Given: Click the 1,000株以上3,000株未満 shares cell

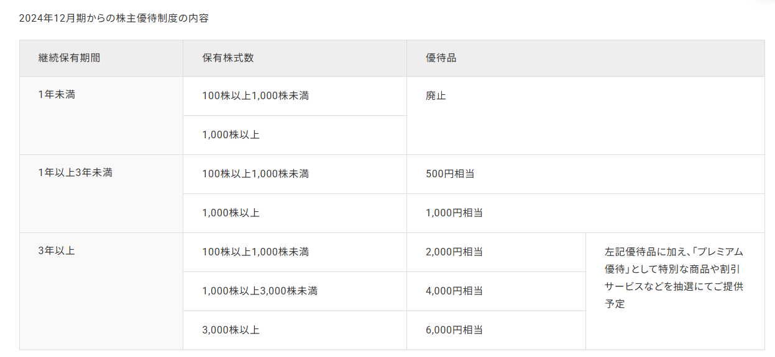Looking at the screenshot, I should point(260,291).
